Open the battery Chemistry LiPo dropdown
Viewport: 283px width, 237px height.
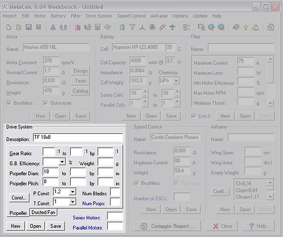click(x=176, y=81)
